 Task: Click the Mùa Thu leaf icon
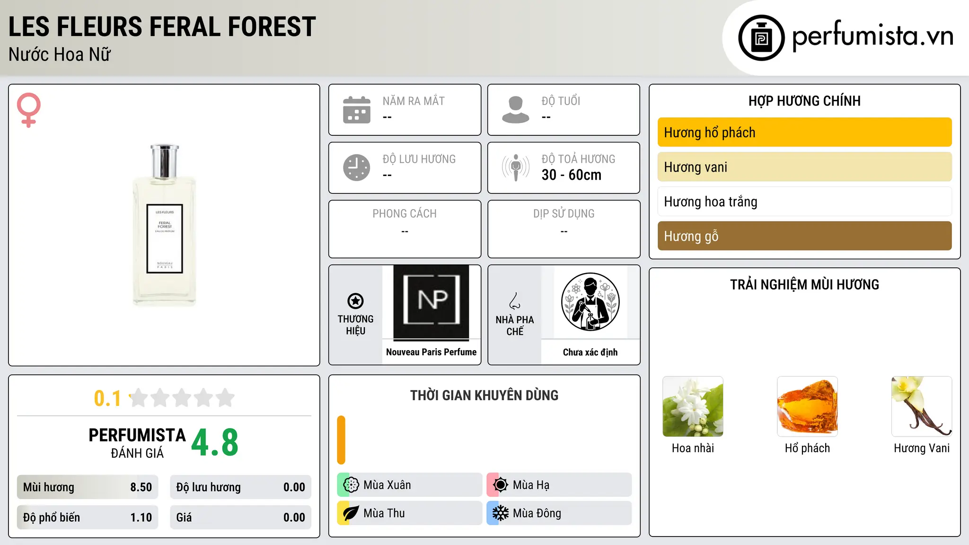coord(351,513)
